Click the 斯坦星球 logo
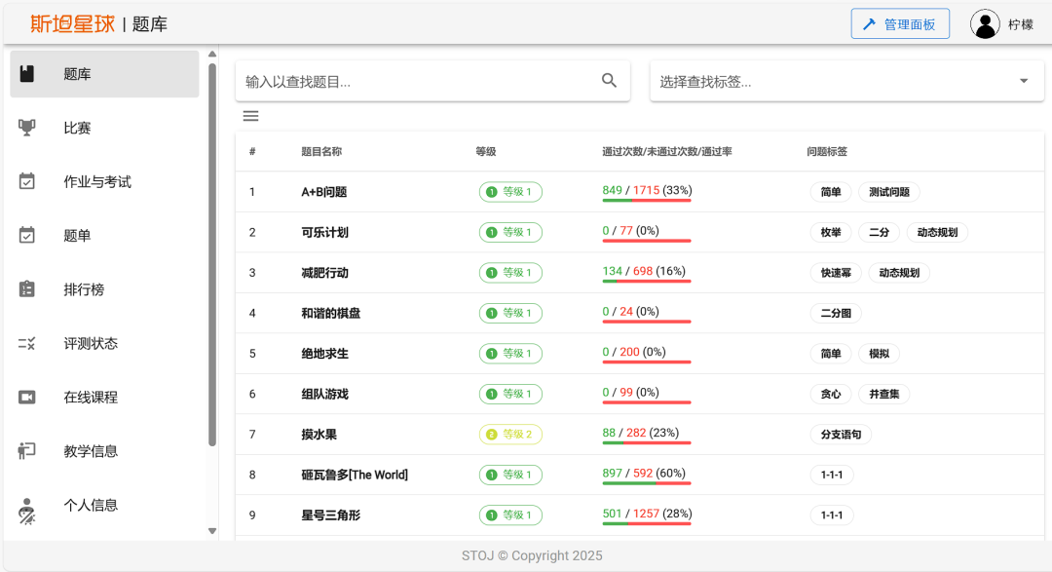 [x=69, y=23]
